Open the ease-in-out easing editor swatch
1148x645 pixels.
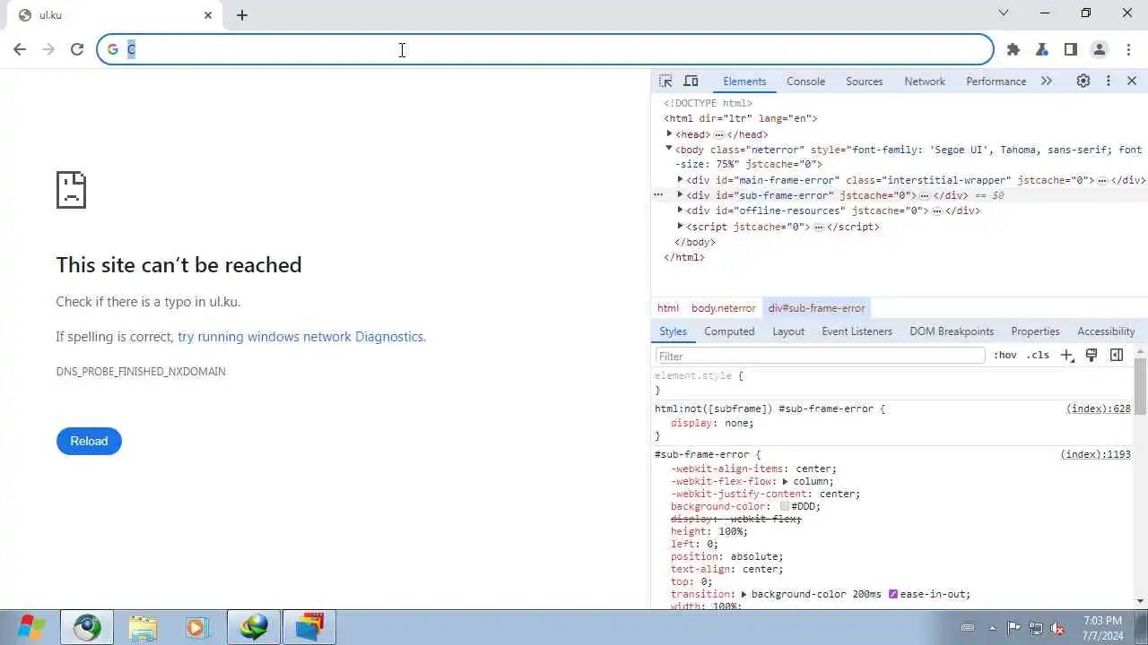click(x=893, y=594)
